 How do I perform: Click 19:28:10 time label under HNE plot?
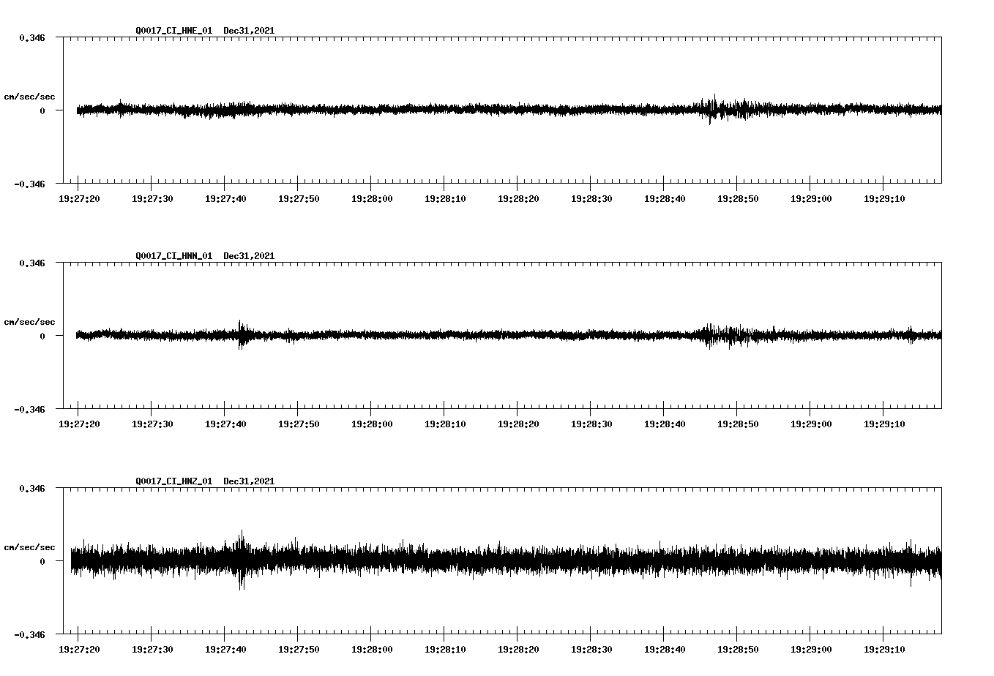tap(445, 199)
